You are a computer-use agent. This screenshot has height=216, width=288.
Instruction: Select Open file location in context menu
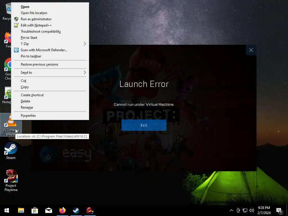point(50,13)
